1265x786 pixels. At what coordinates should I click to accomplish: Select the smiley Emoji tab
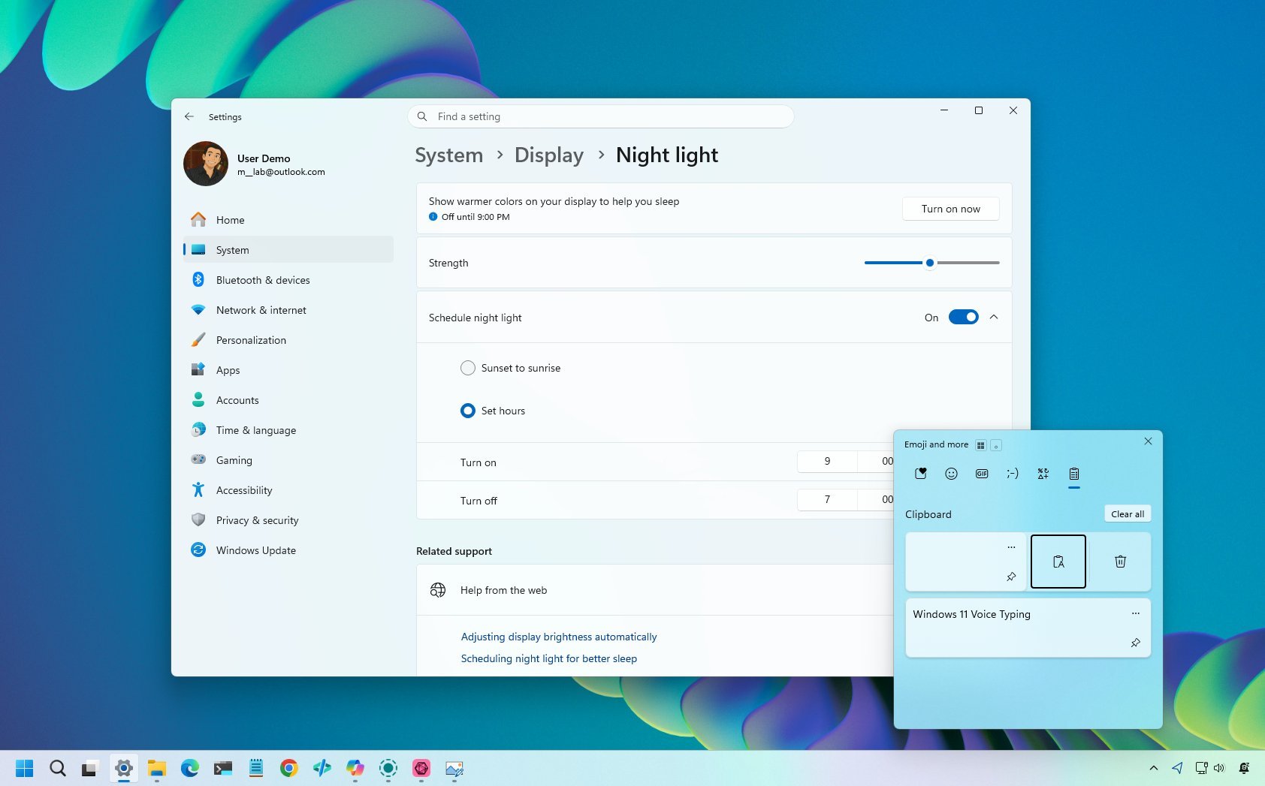951,474
